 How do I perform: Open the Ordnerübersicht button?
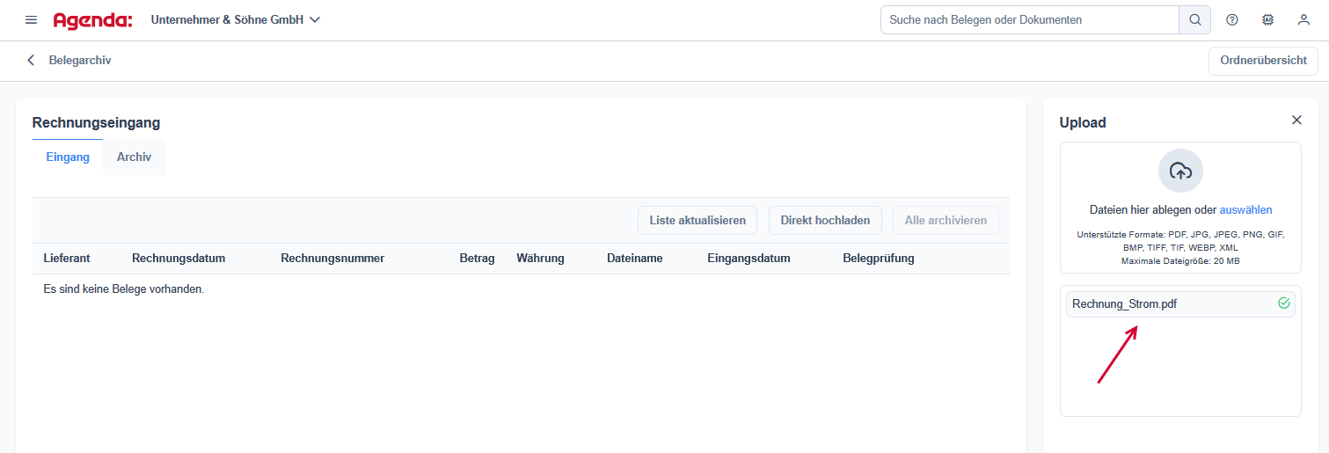[x=1263, y=61]
